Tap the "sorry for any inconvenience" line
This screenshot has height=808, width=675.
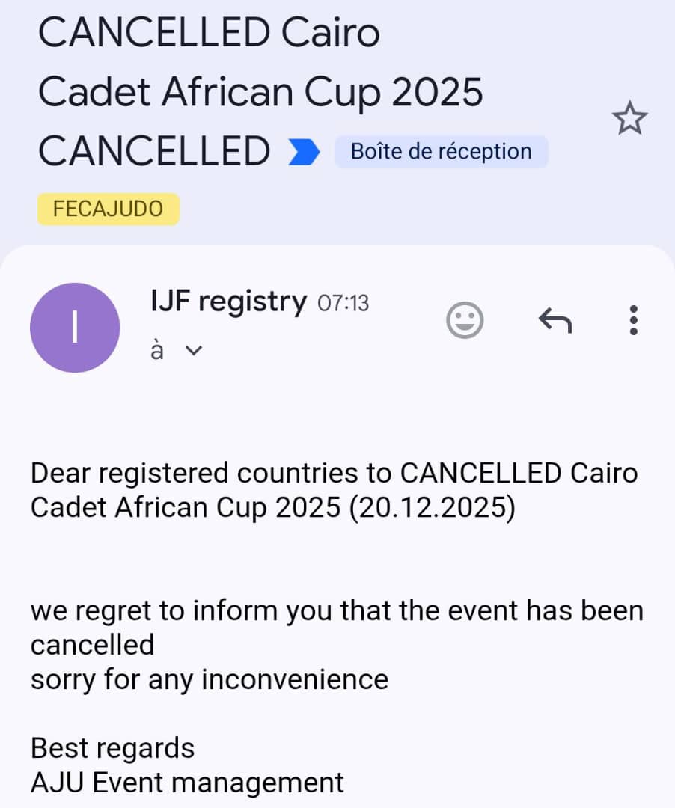click(x=210, y=679)
